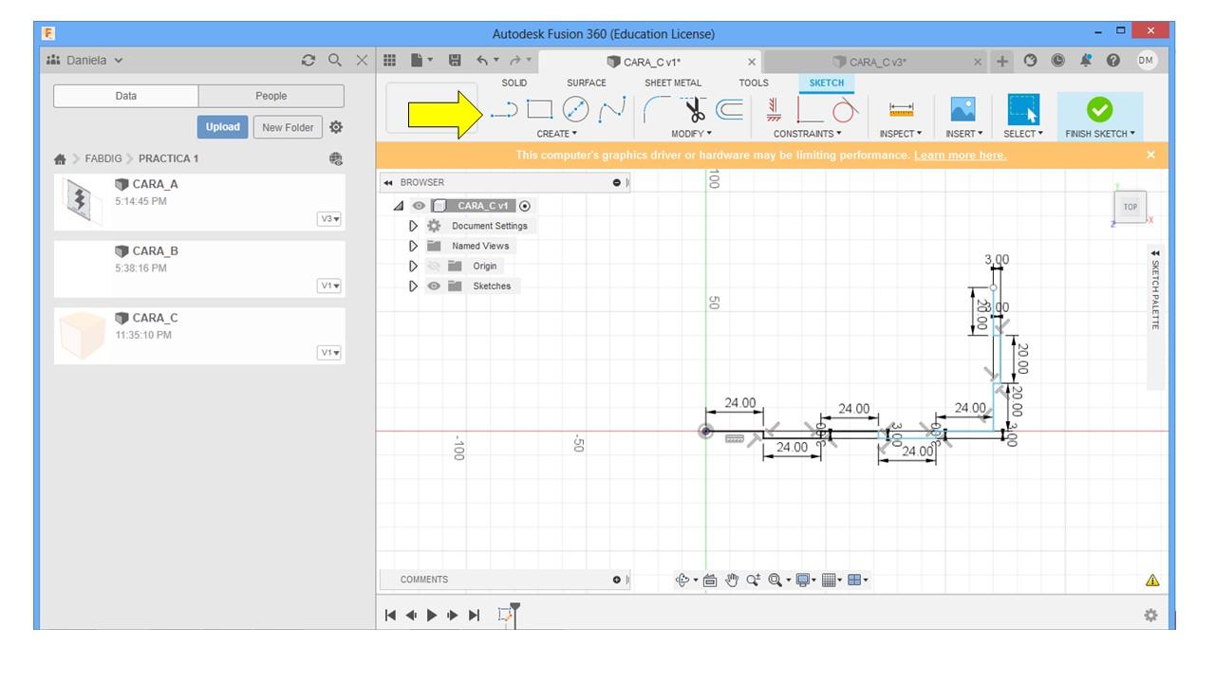The width and height of the screenshot is (1215, 683).
Task: Expand the Sketches node
Action: tap(413, 286)
